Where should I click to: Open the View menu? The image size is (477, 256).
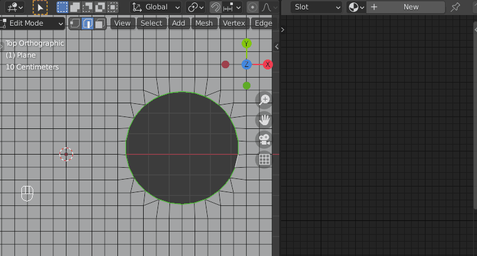[x=122, y=23]
